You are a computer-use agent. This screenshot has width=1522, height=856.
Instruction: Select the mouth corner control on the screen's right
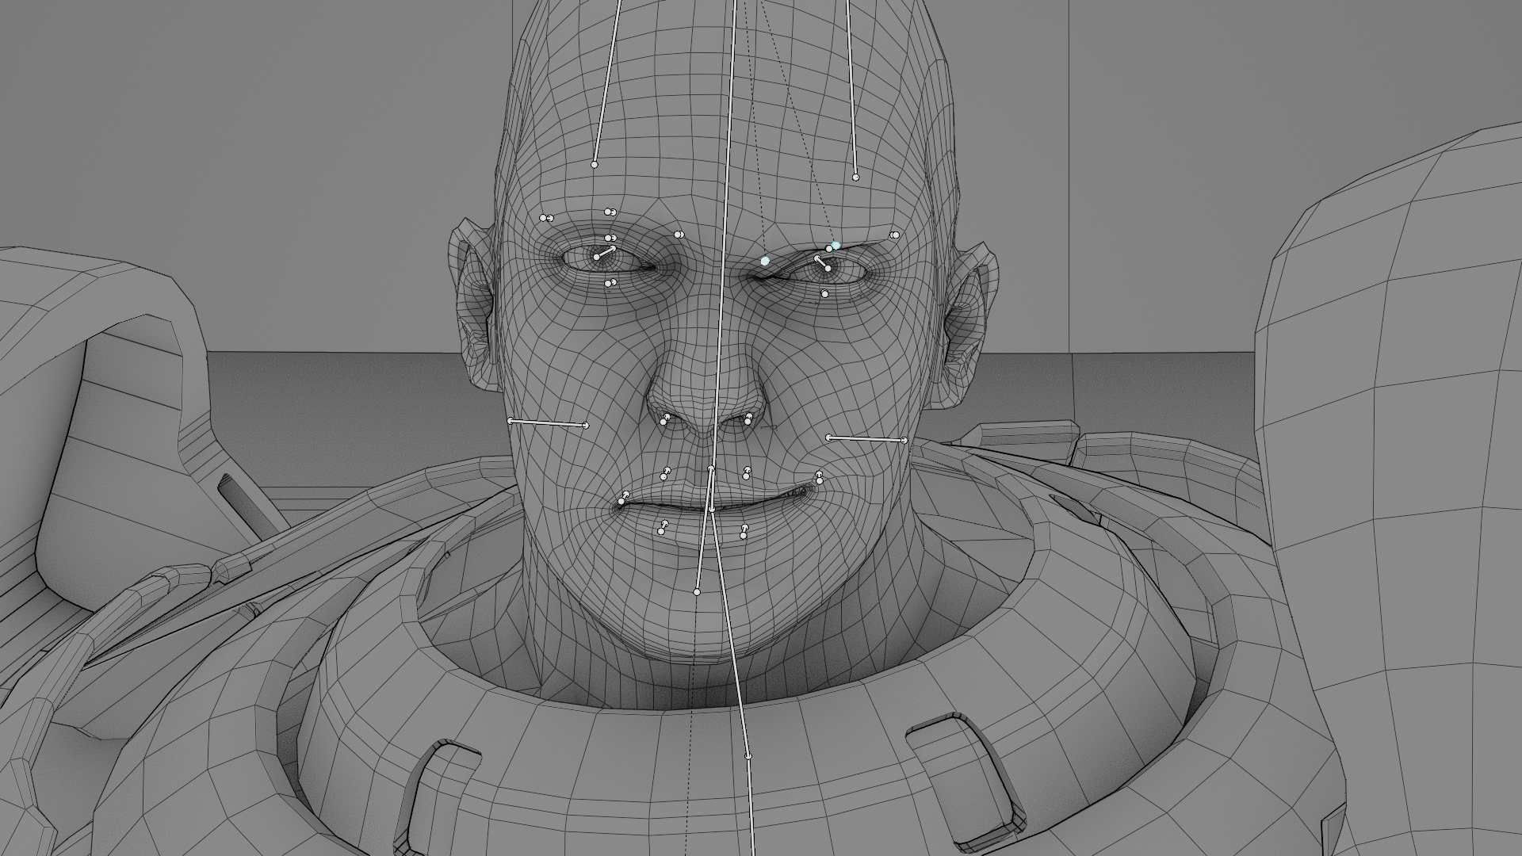820,477
